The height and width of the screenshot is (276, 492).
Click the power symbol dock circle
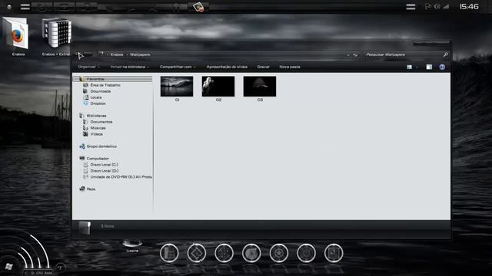click(306, 253)
